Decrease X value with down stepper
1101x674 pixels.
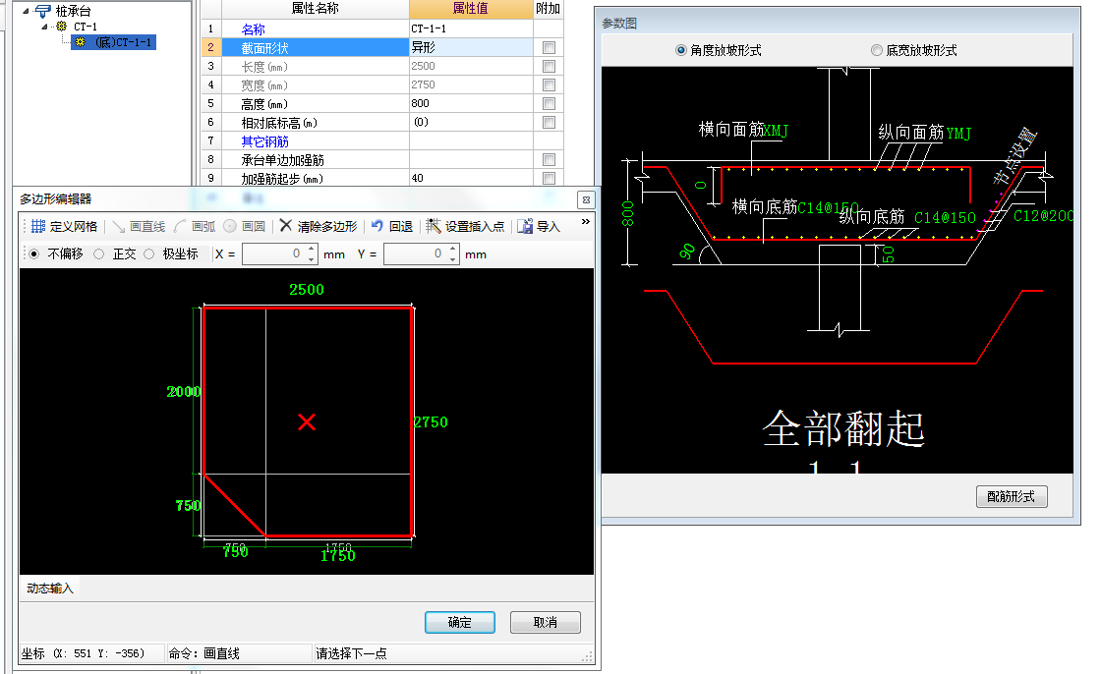312,259
